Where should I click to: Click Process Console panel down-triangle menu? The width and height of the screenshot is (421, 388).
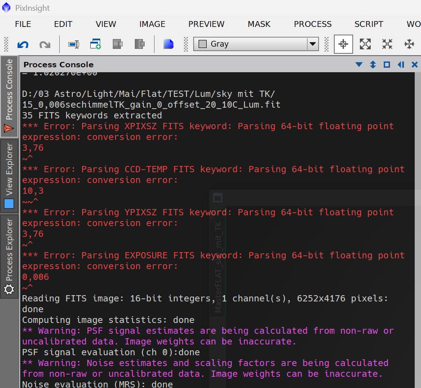359,65
